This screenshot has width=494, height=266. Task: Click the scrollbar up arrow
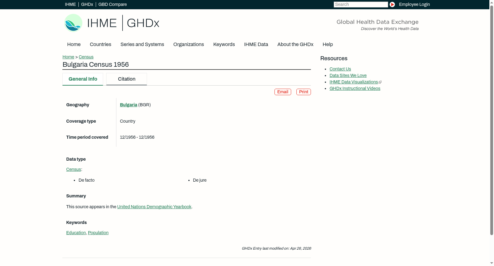point(492,2)
